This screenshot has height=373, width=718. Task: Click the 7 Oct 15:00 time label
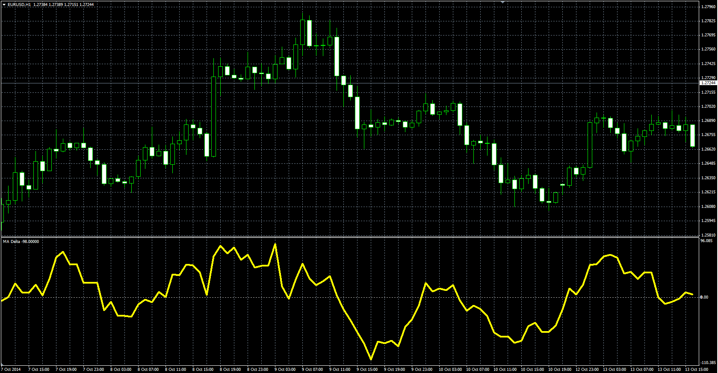click(39, 369)
